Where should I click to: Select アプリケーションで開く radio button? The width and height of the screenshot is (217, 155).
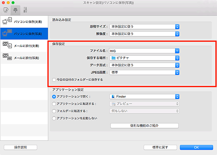[x=54, y=96]
